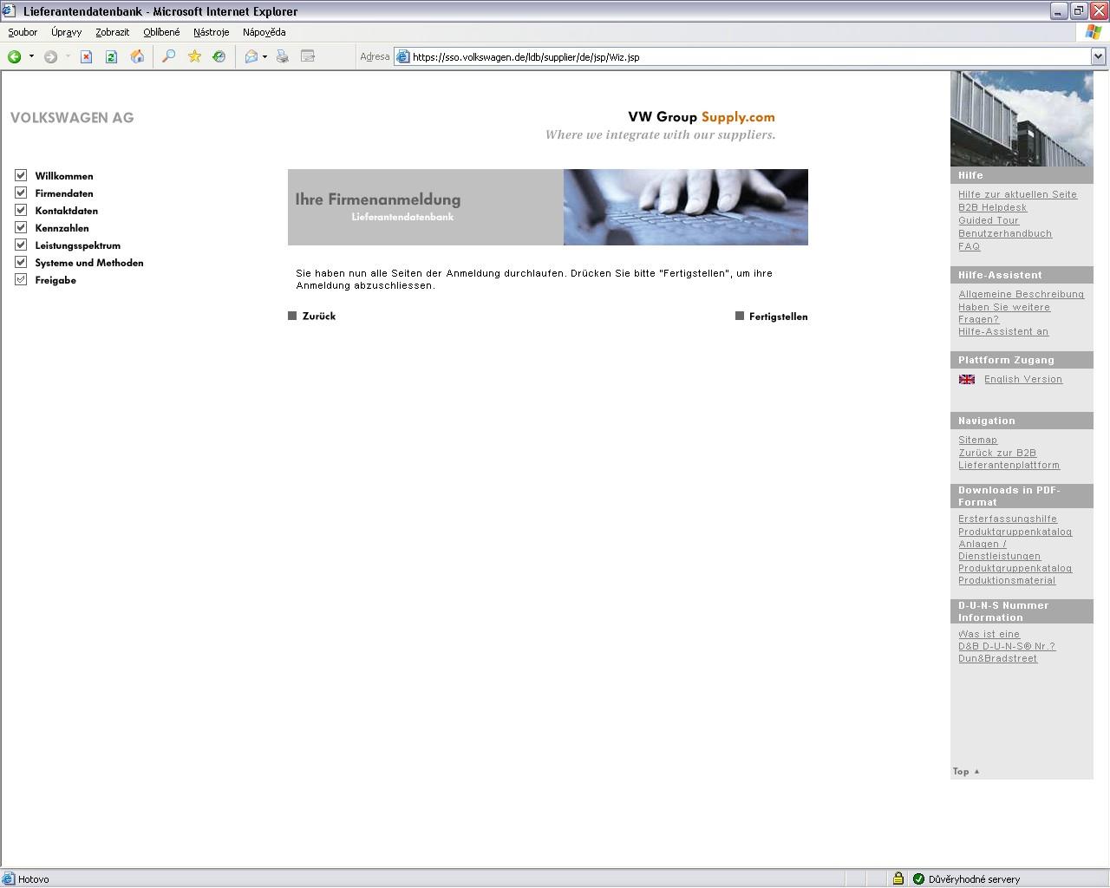Click the Fertigstellen link

778,317
